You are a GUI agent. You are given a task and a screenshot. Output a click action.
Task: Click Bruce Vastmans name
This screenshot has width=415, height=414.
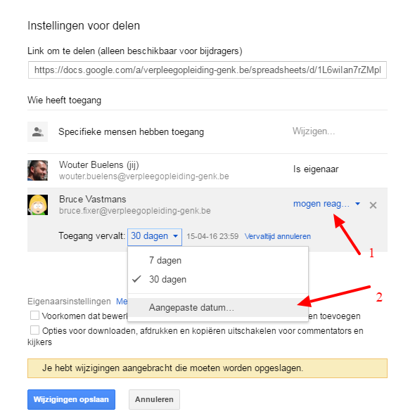(x=92, y=199)
